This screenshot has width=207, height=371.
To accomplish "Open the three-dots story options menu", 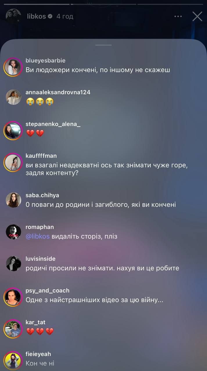I will tap(178, 17).
